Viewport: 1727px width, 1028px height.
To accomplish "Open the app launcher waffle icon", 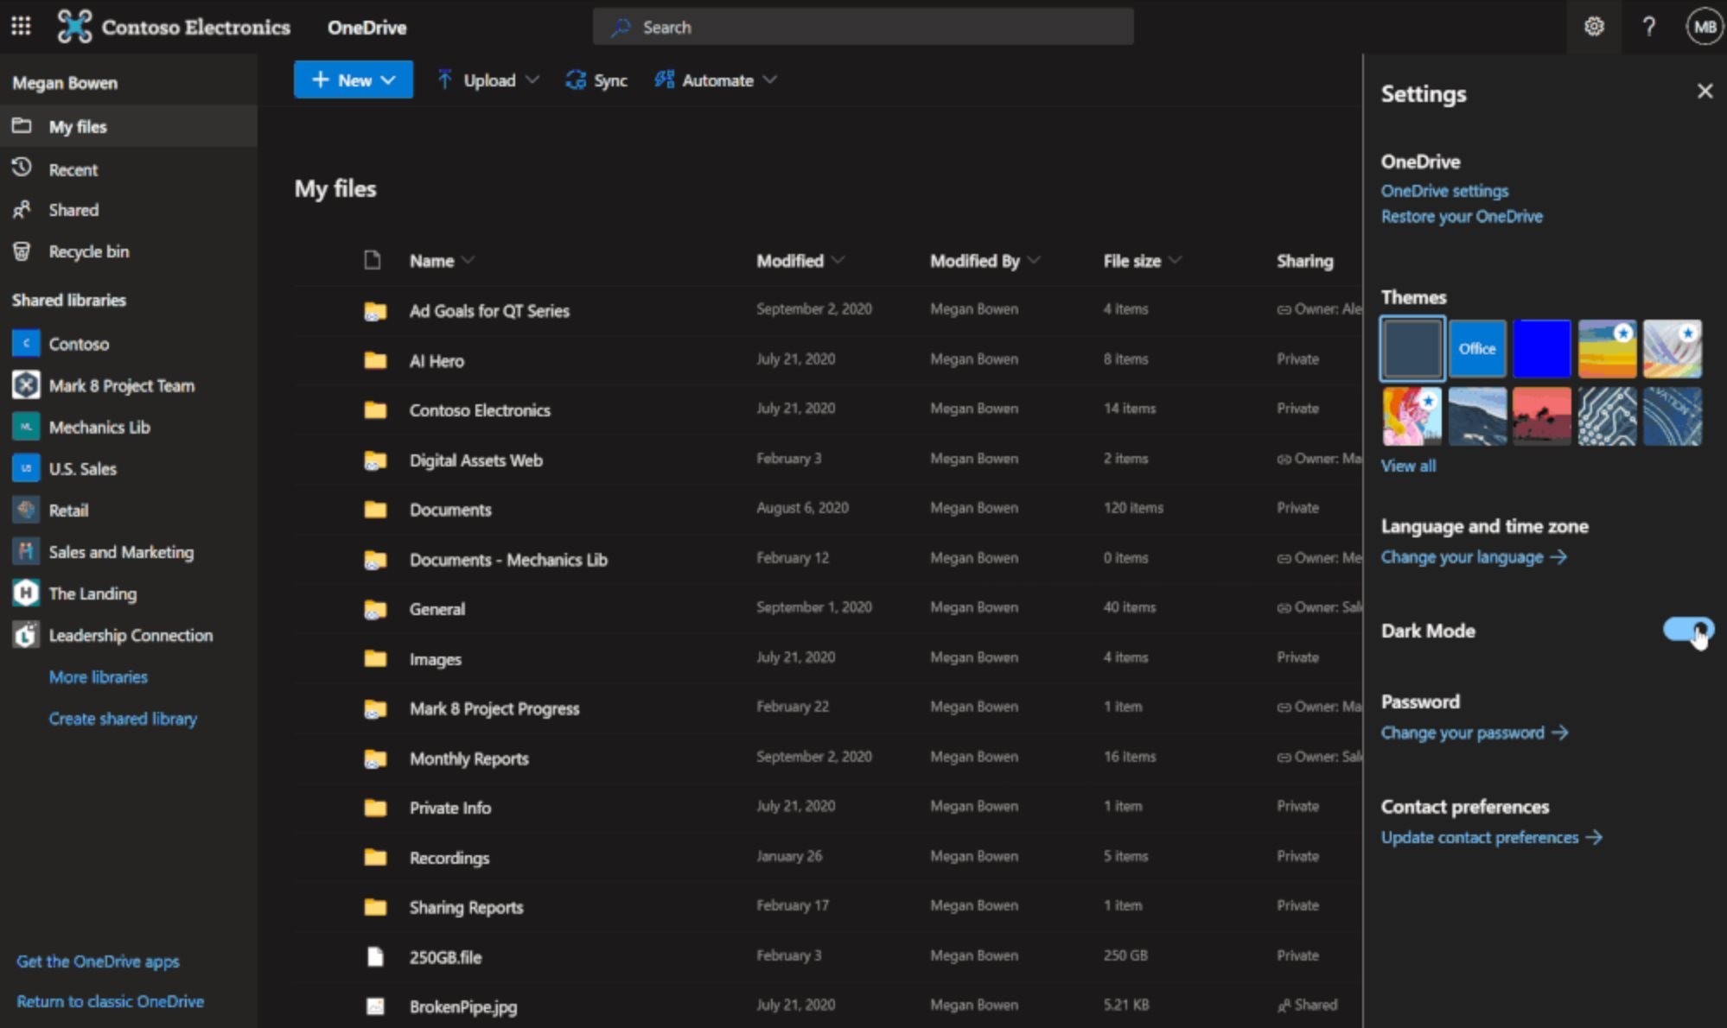I will (x=21, y=27).
